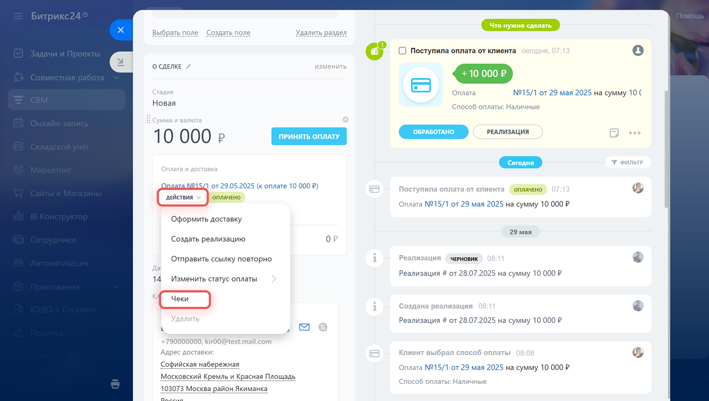Open the hamburger main menu
This screenshot has height=401, width=709.
(x=18, y=16)
